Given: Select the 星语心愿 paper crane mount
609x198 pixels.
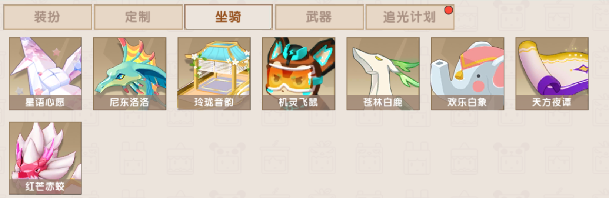Looking at the screenshot, I should (x=45, y=74).
